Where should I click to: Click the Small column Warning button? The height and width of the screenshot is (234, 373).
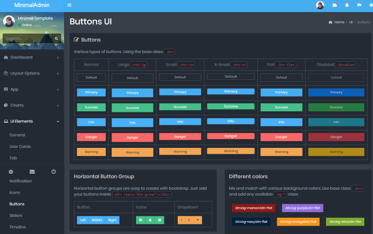(180, 151)
